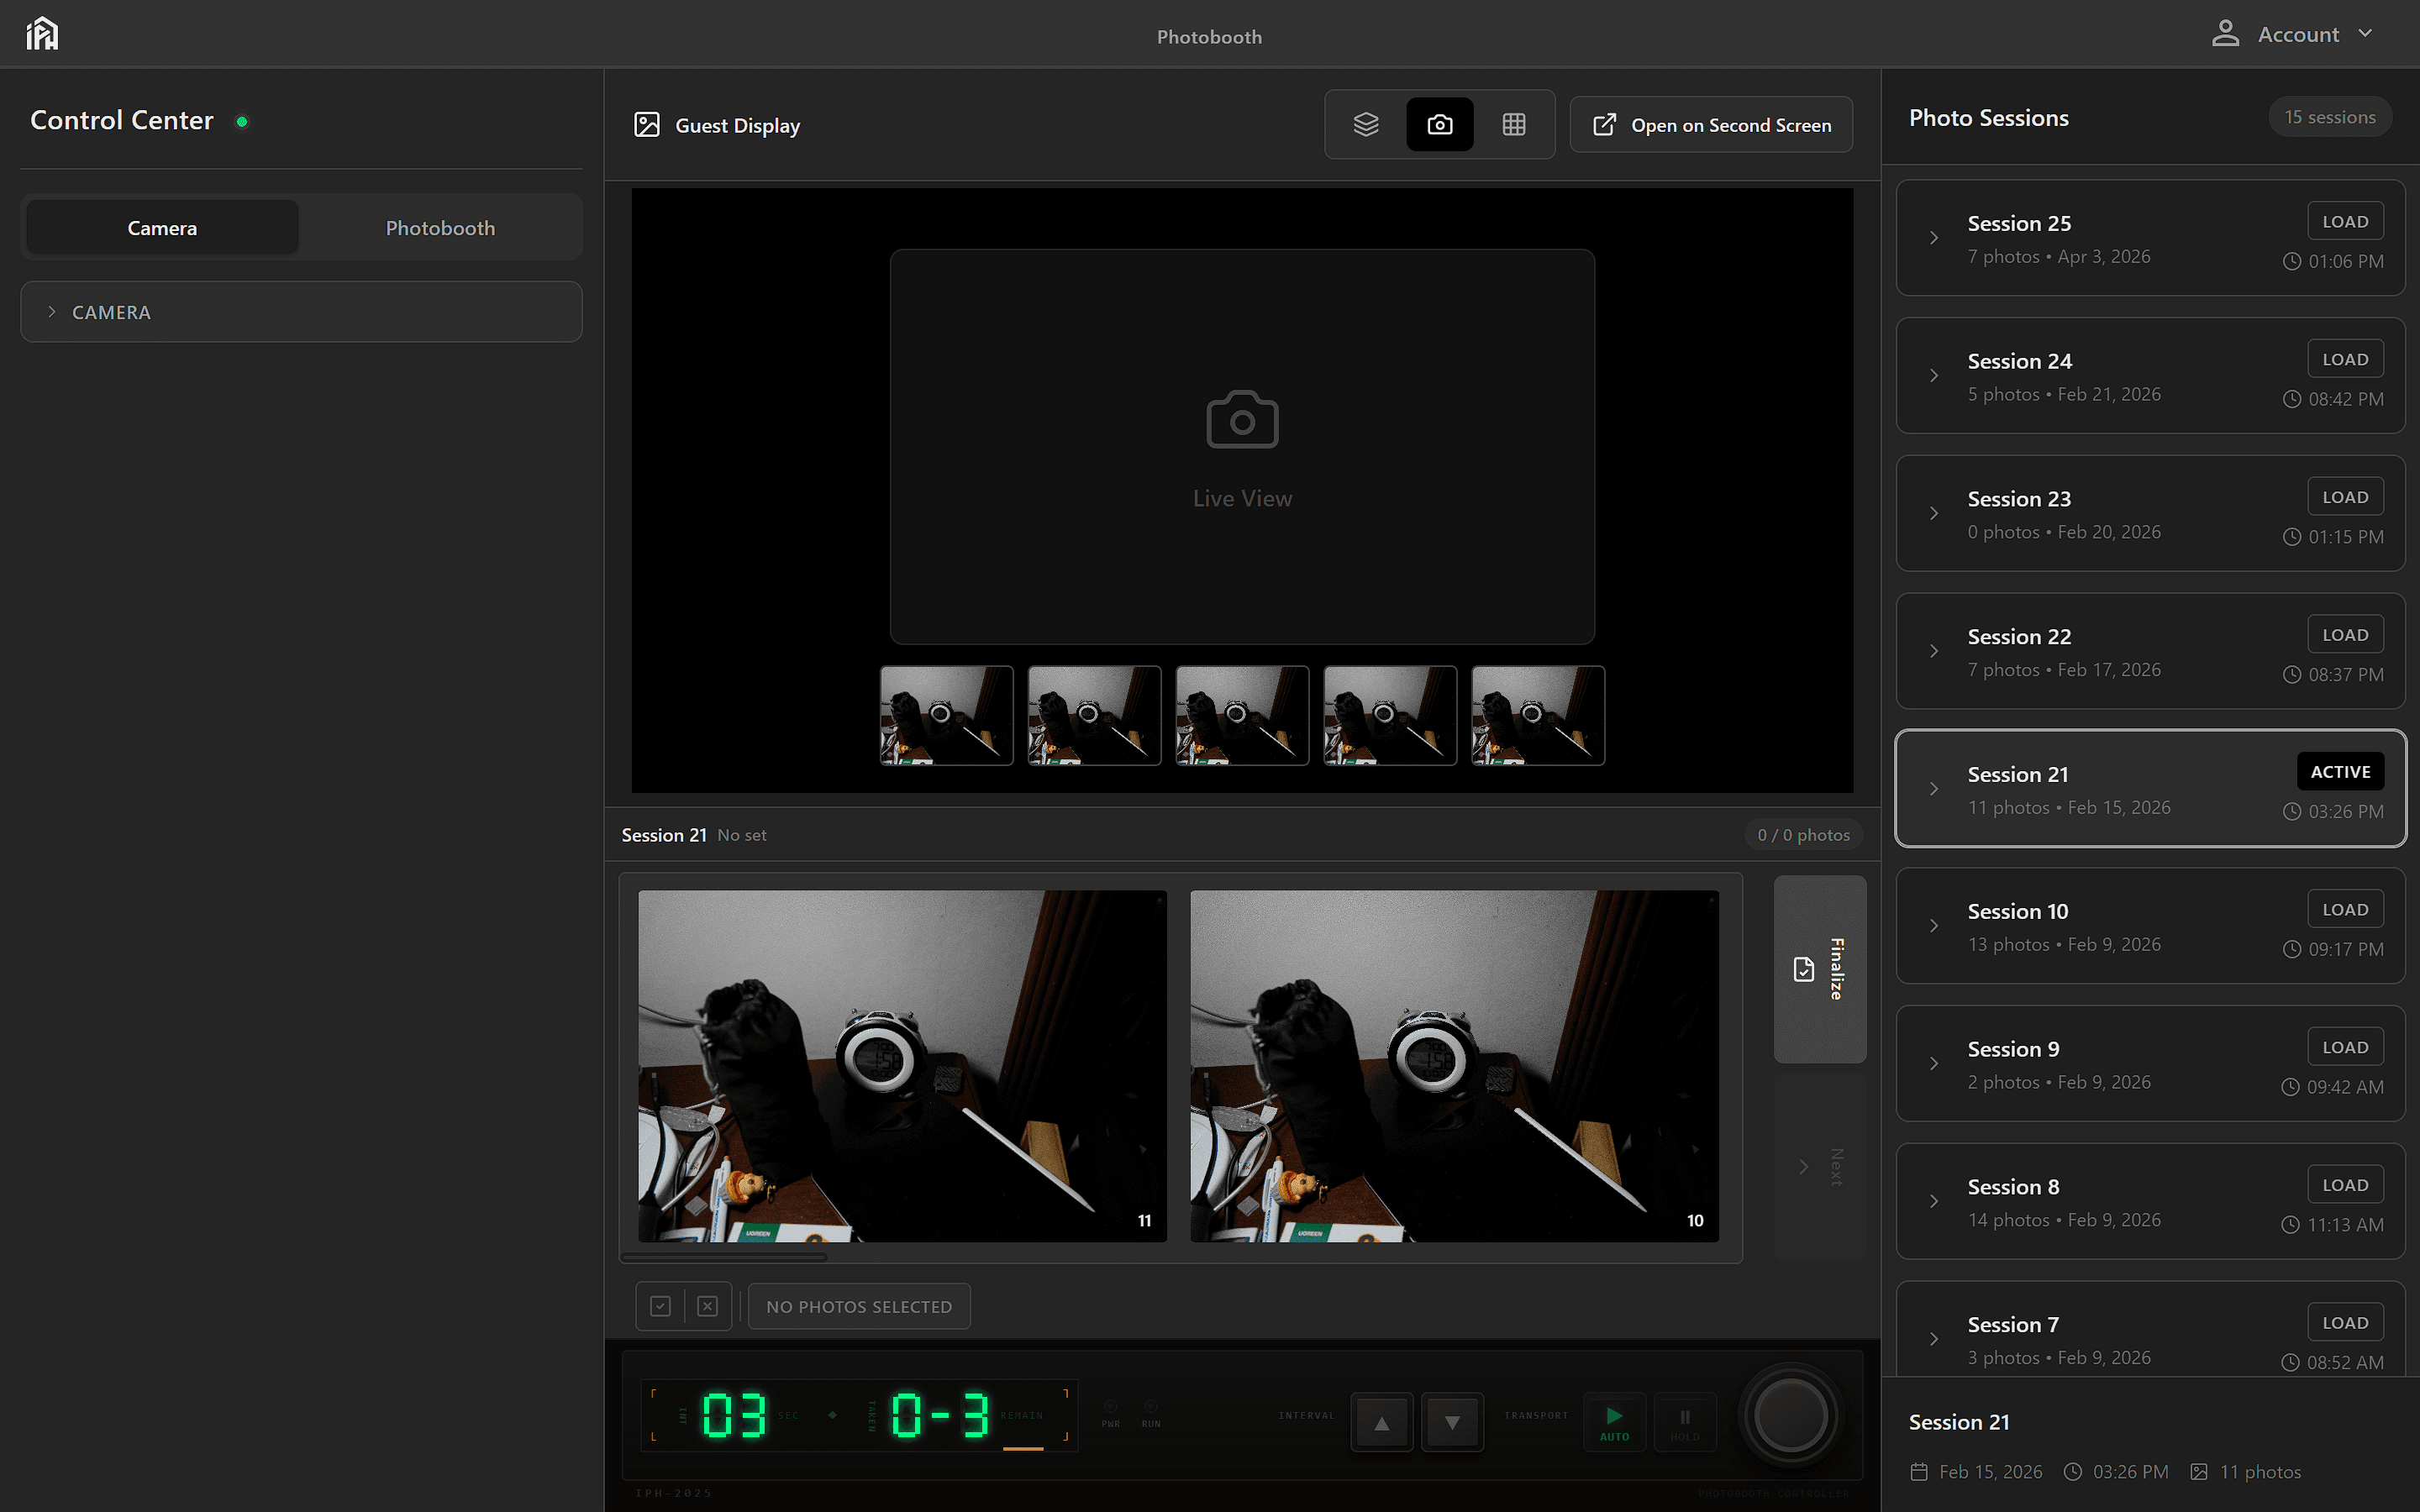2420x1512 pixels.
Task: Click the user profile icon beside Account
Action: click(2225, 34)
